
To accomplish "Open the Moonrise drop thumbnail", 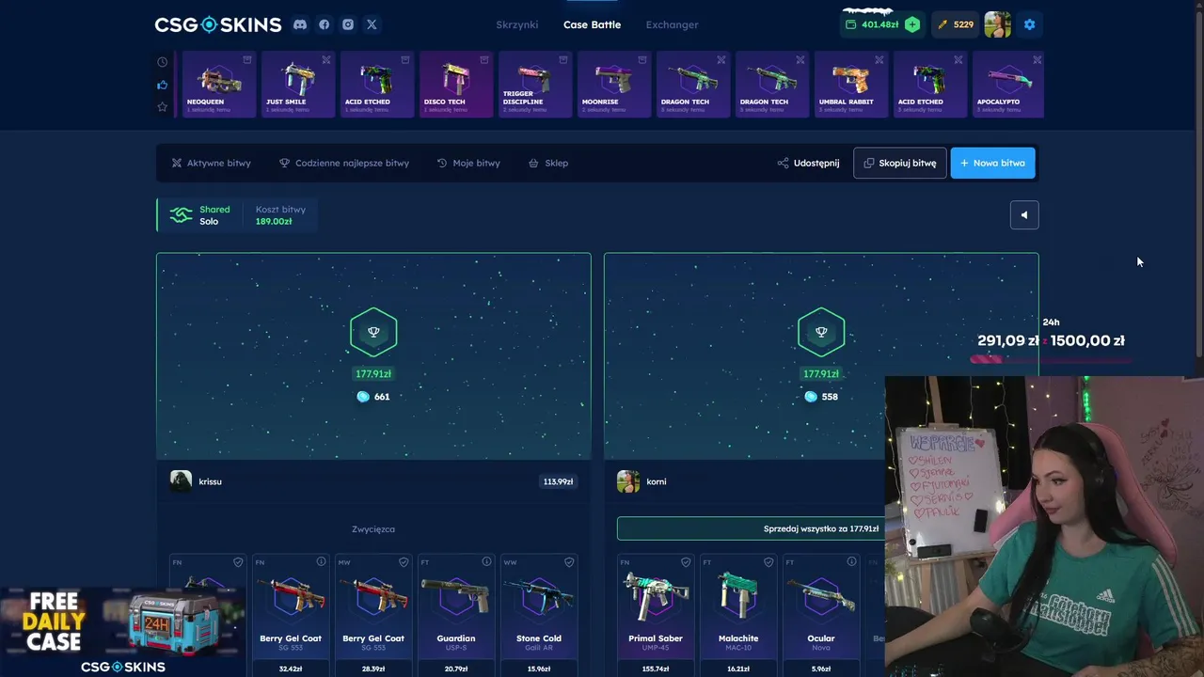I will click(x=614, y=84).
